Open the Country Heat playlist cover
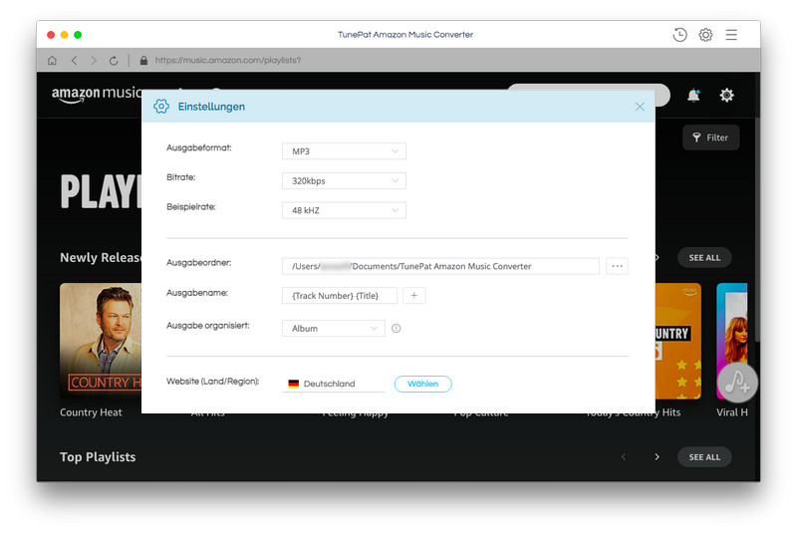The width and height of the screenshot is (797, 534). (101, 341)
